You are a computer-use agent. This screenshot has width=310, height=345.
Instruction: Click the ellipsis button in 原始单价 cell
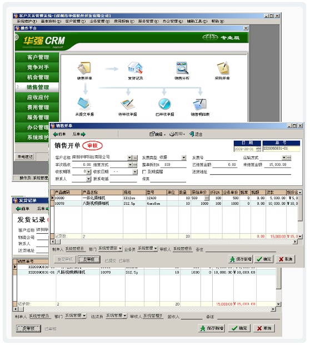point(207,198)
